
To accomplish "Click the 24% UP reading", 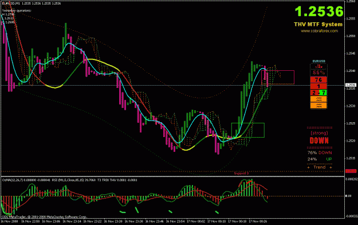I will [320, 159].
